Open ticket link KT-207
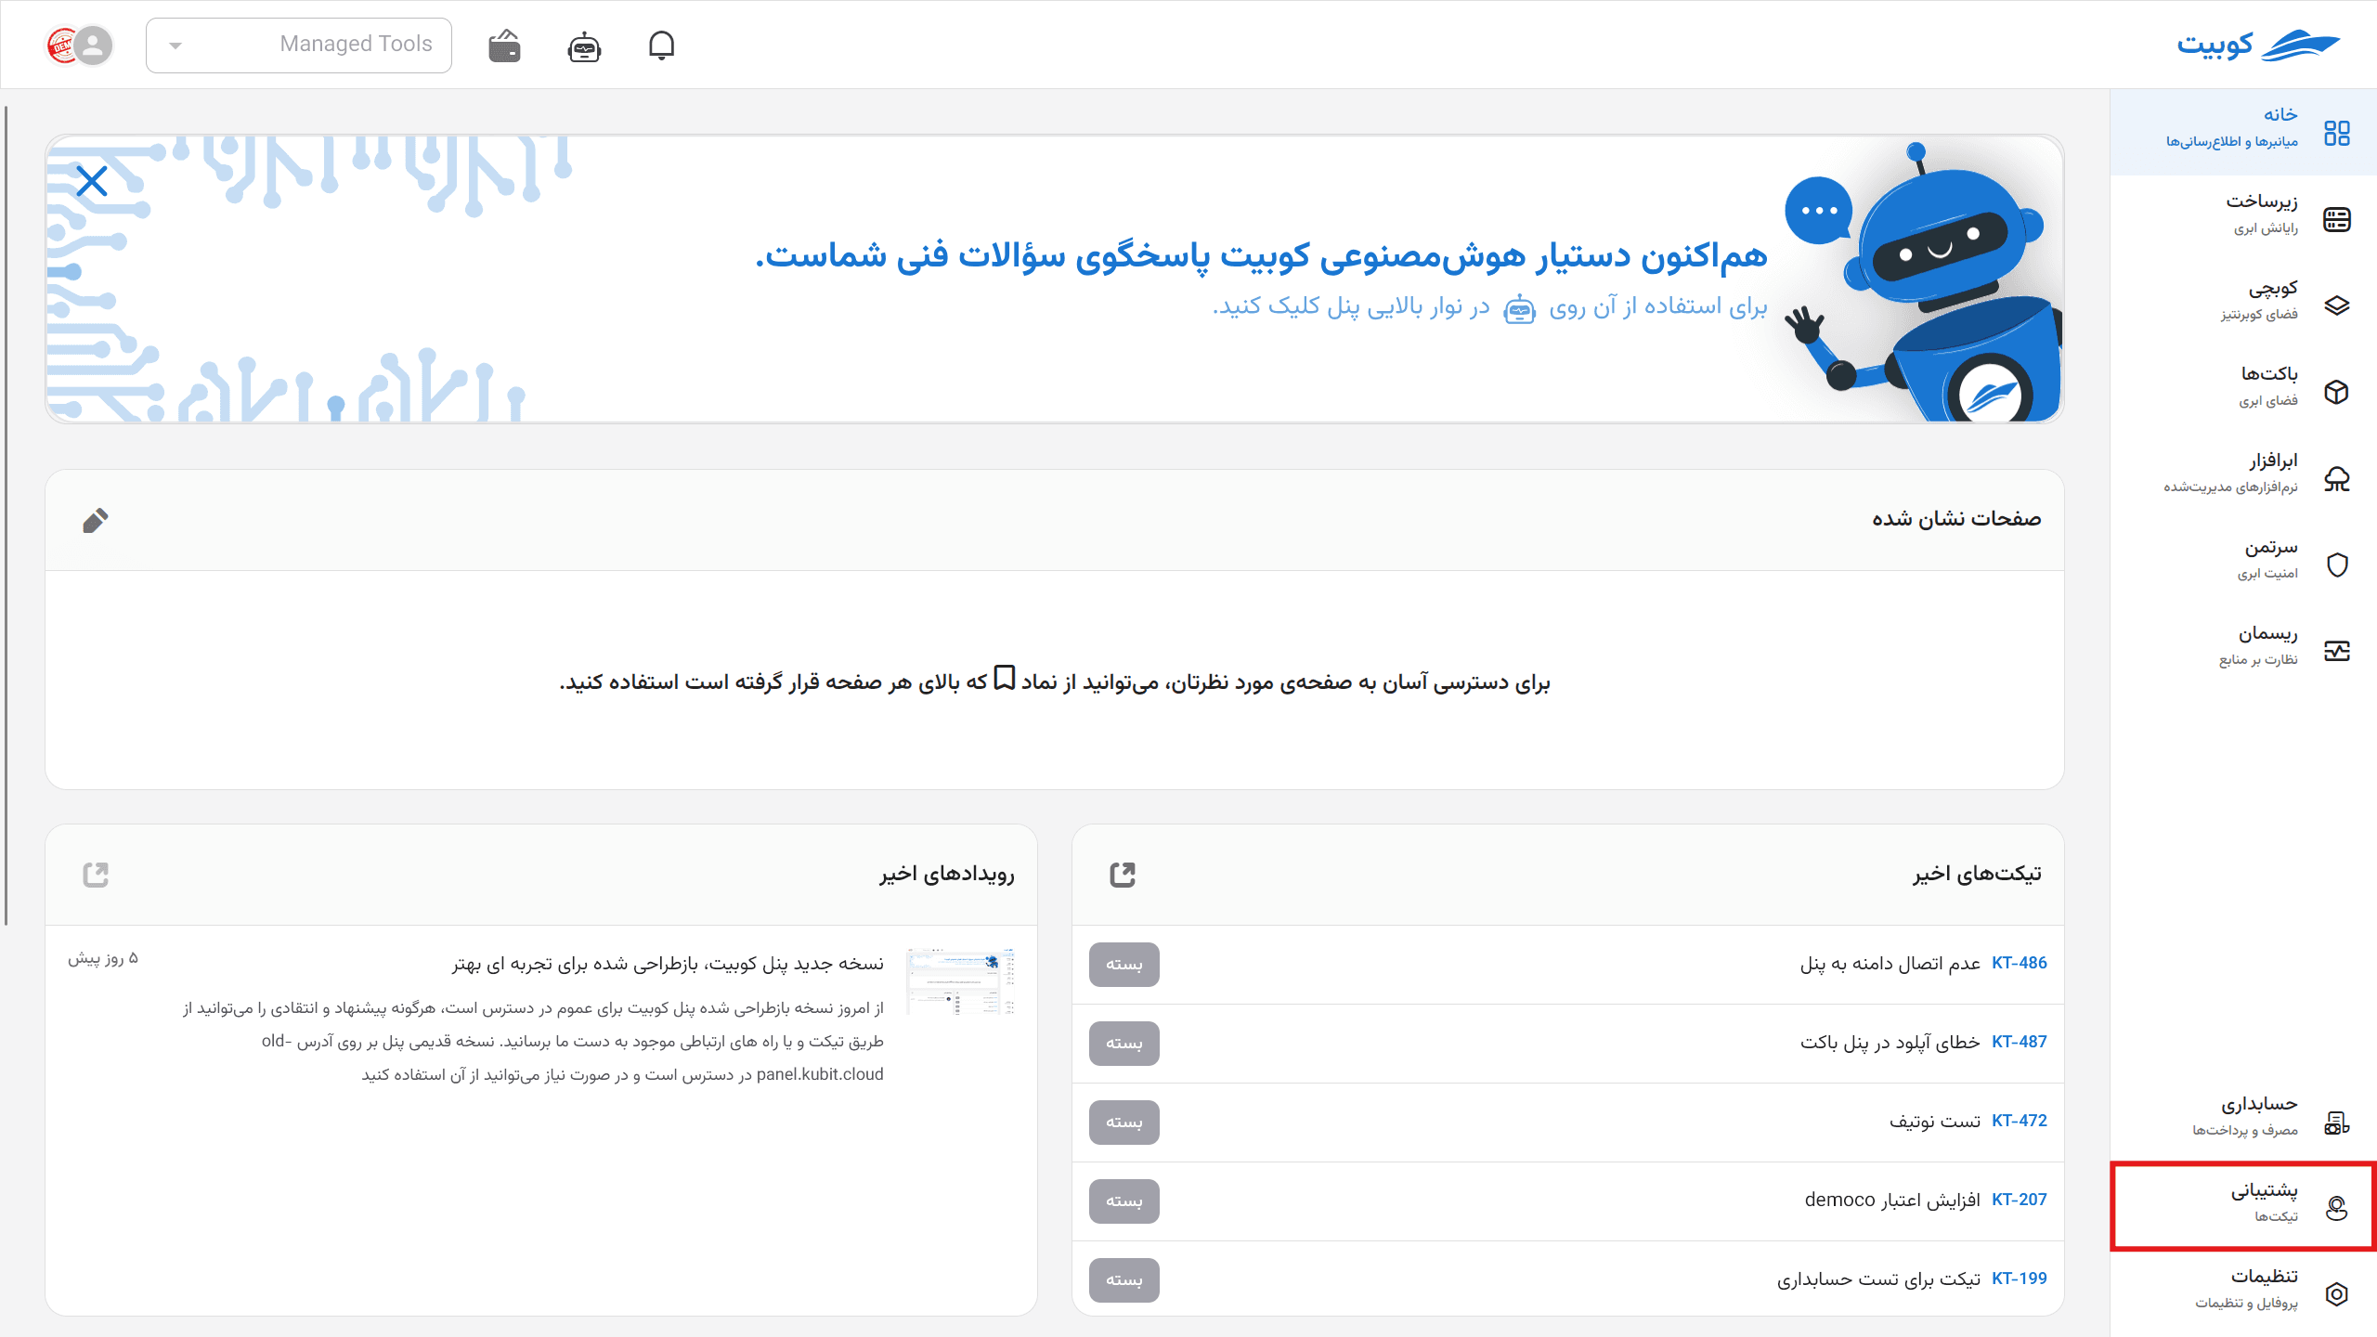 point(2019,1201)
